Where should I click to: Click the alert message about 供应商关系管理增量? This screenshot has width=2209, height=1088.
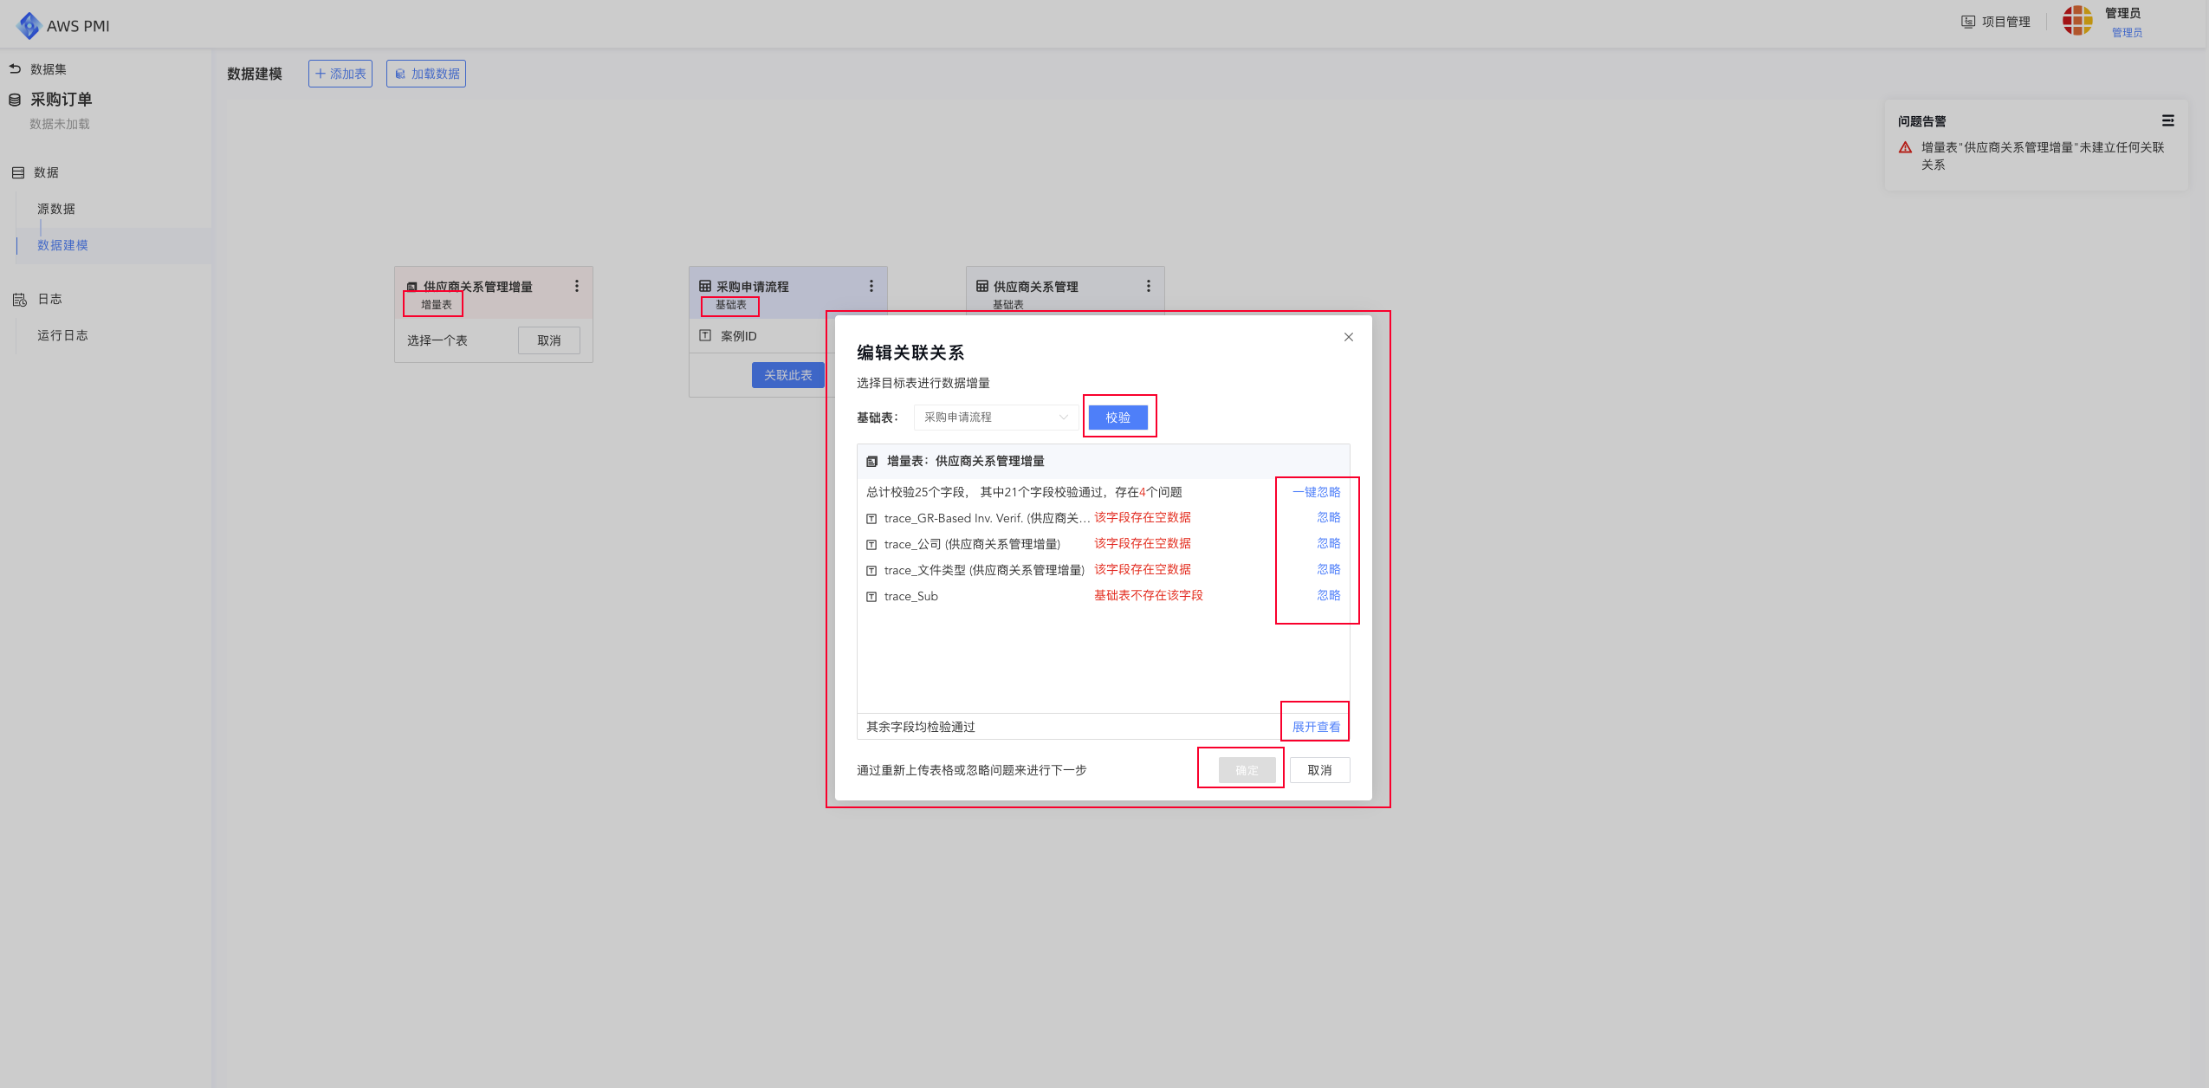tap(2043, 156)
